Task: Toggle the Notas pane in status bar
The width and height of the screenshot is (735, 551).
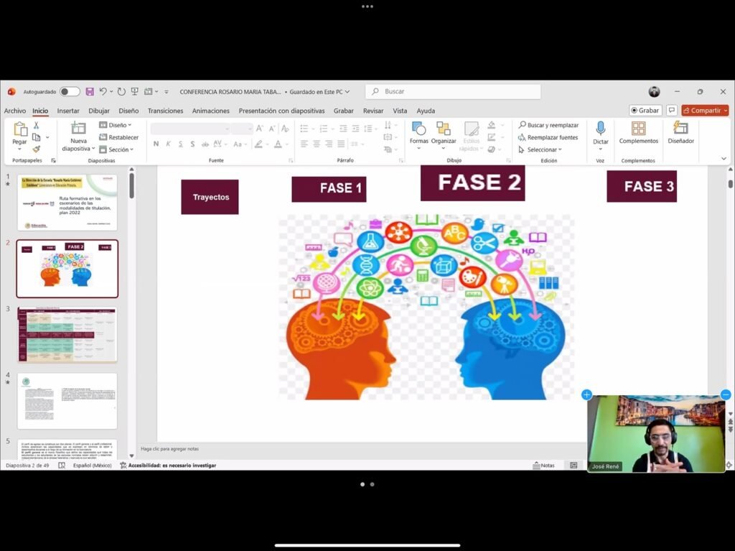Action: pos(543,466)
